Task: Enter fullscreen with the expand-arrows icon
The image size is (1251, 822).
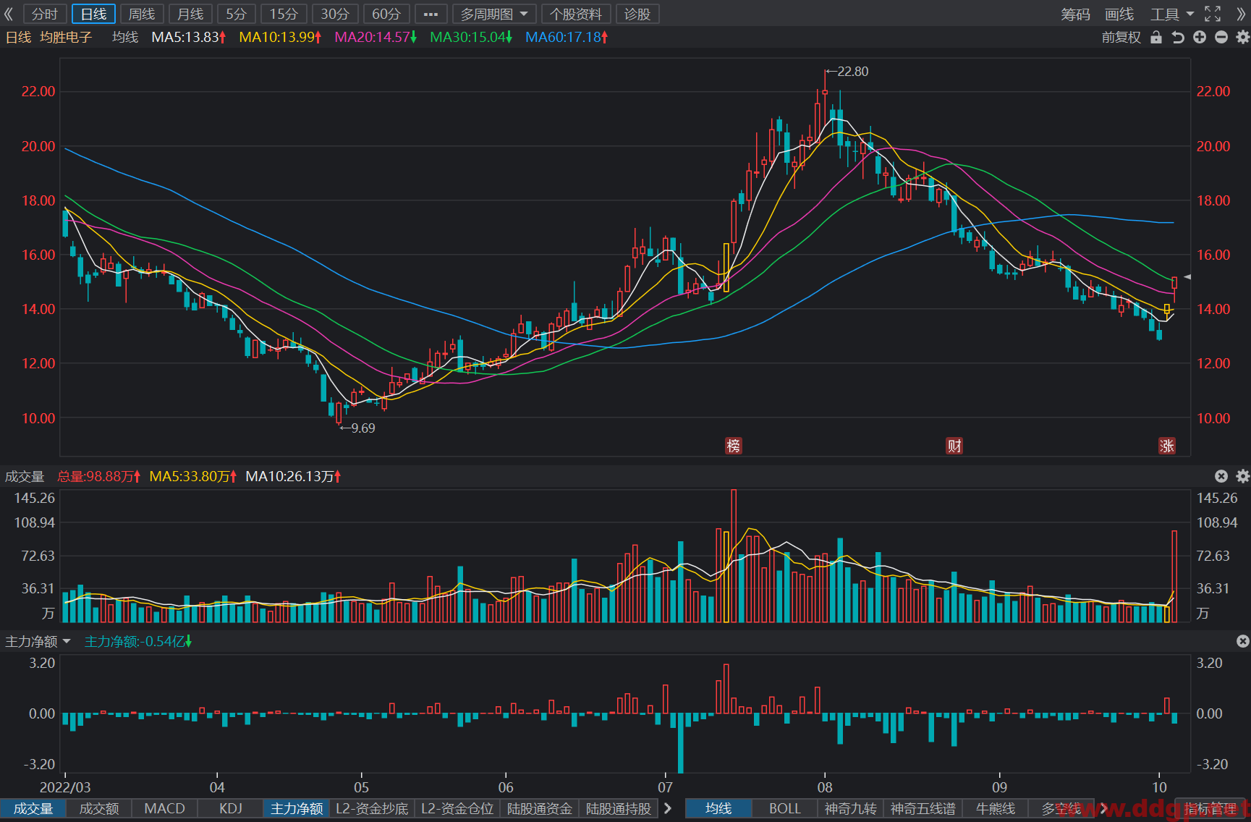Action: (1213, 14)
